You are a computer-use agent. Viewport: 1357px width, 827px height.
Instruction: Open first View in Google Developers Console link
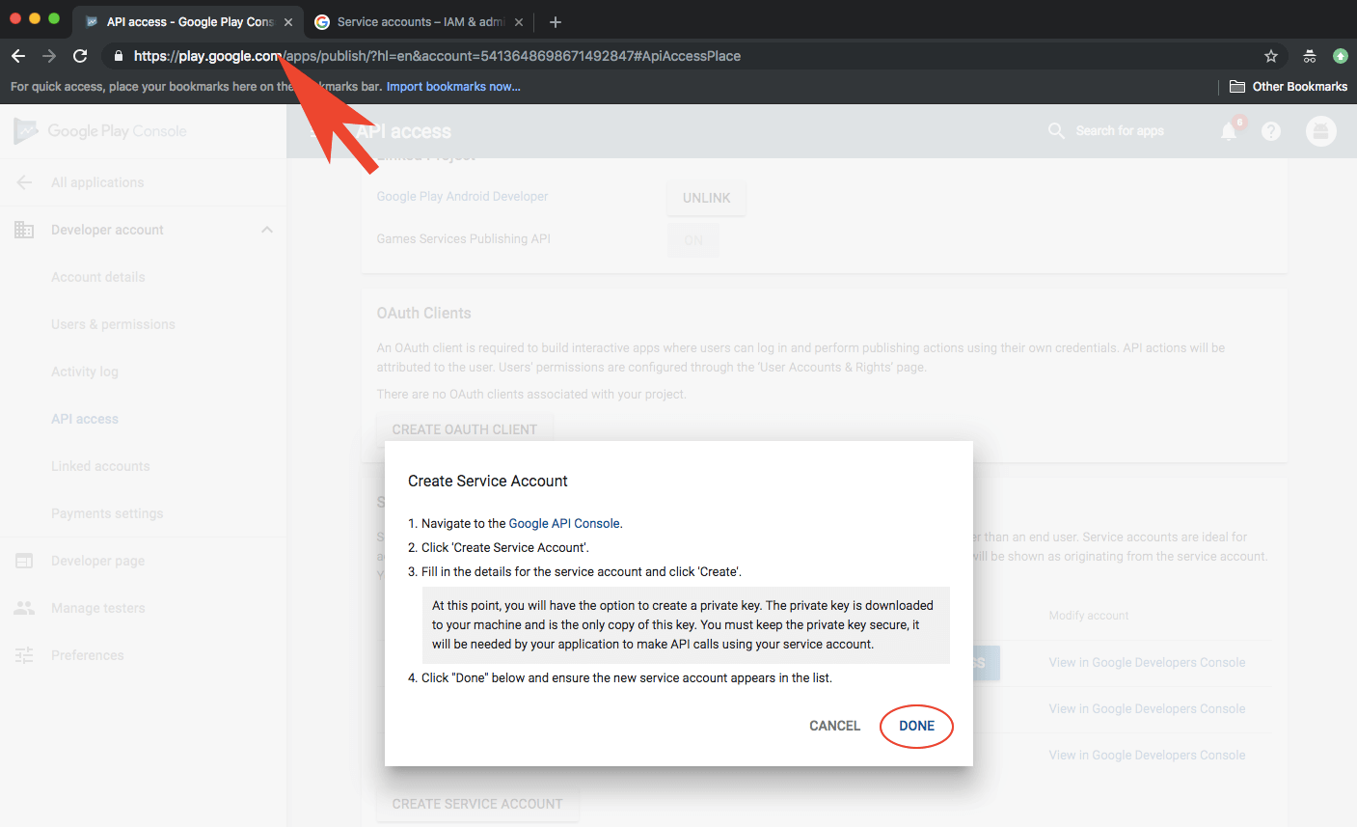[1147, 662]
